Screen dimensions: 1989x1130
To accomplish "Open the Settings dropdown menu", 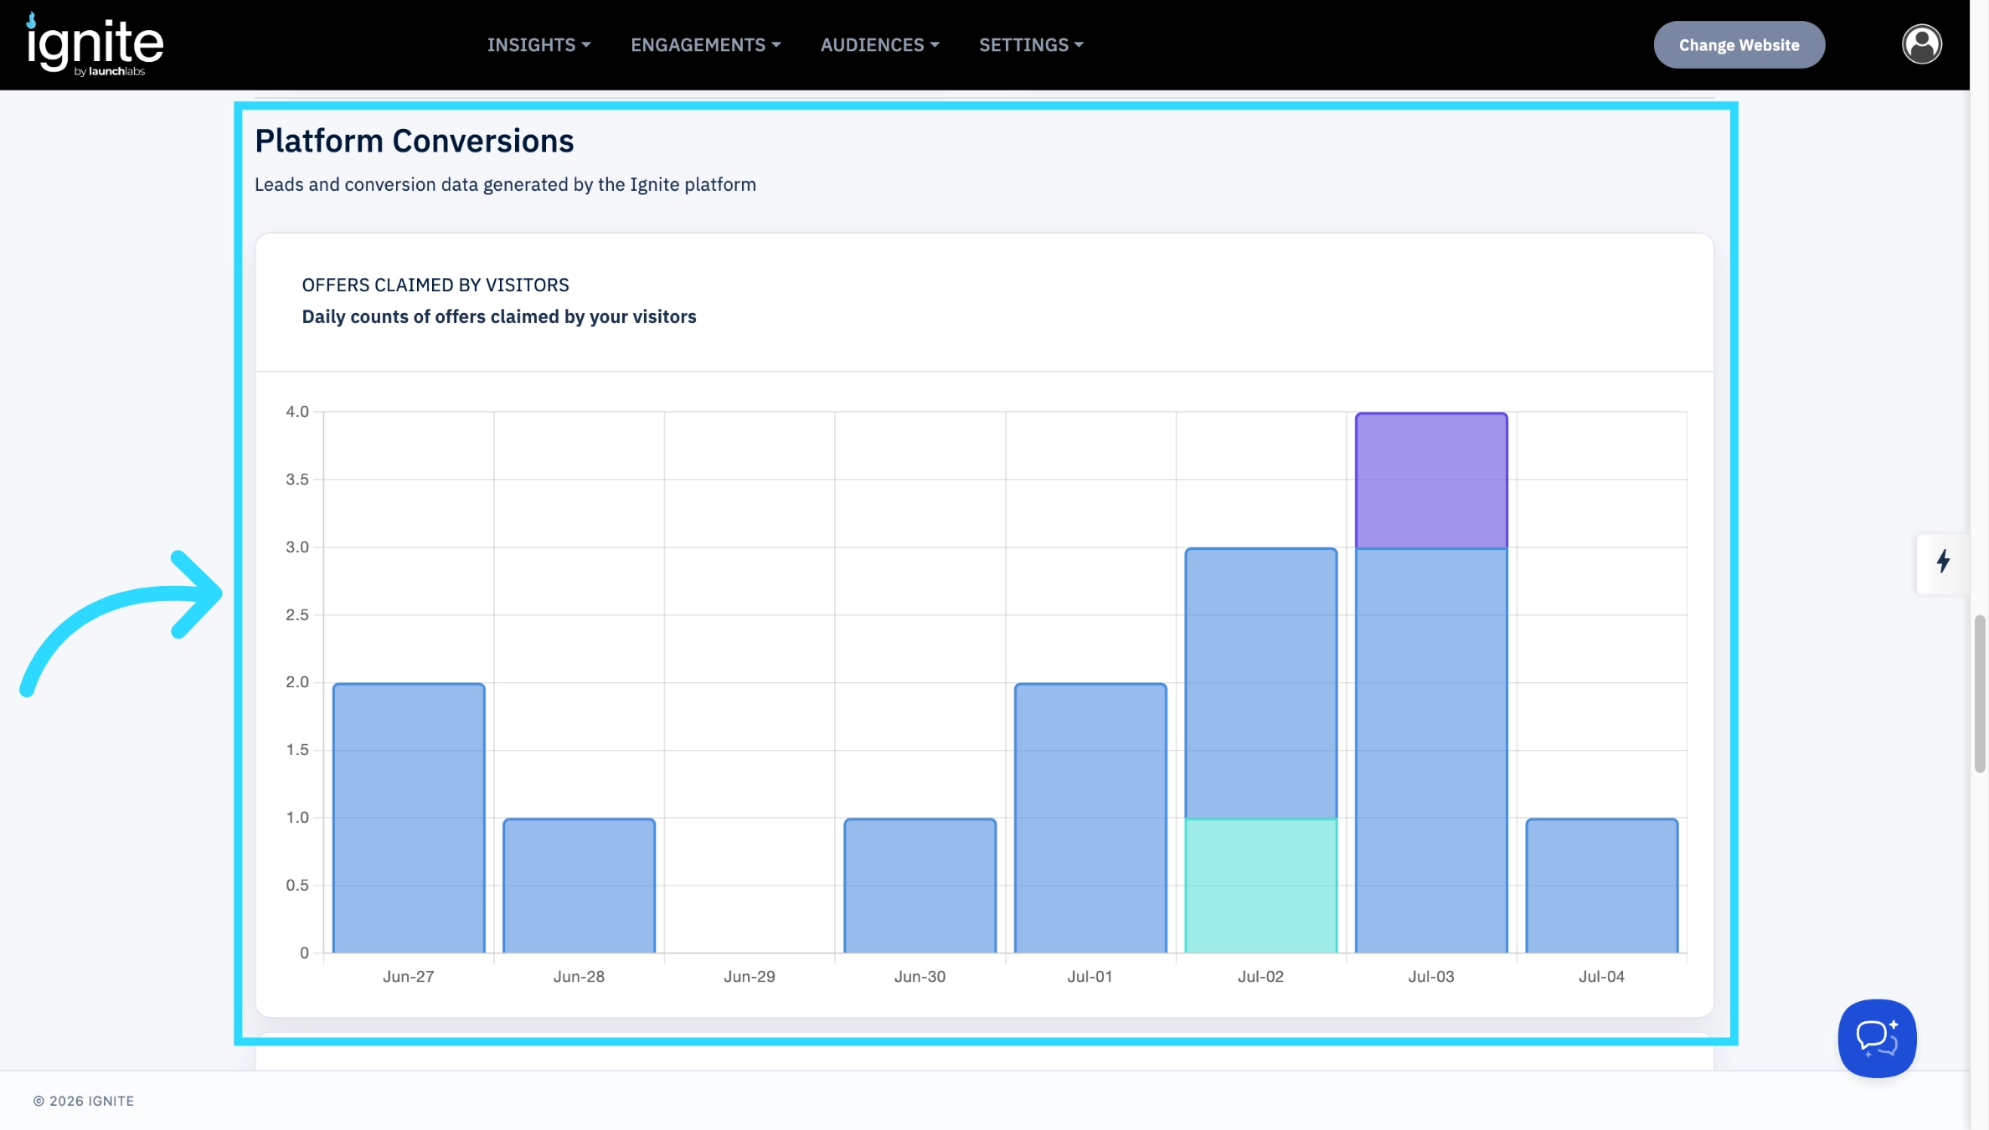I will 1032,45.
